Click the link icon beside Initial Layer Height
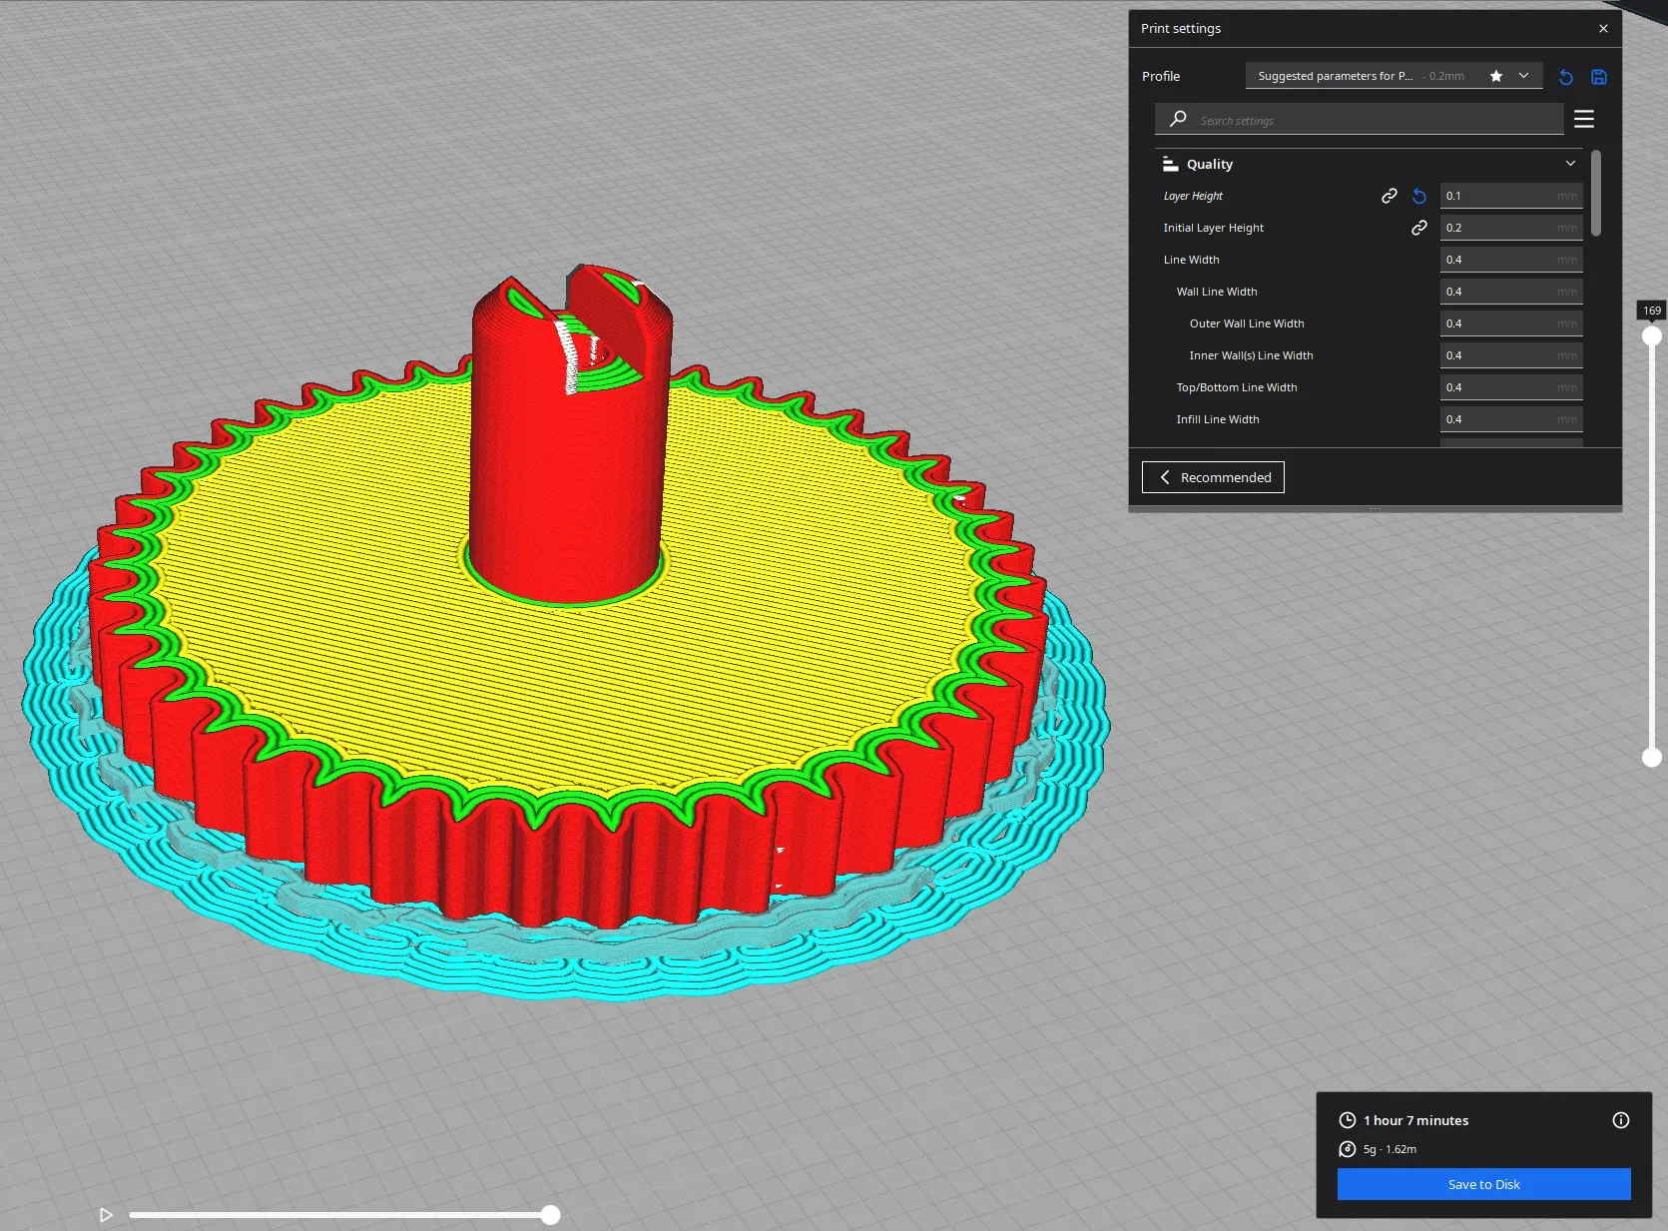This screenshot has height=1231, width=1668. coord(1418,228)
